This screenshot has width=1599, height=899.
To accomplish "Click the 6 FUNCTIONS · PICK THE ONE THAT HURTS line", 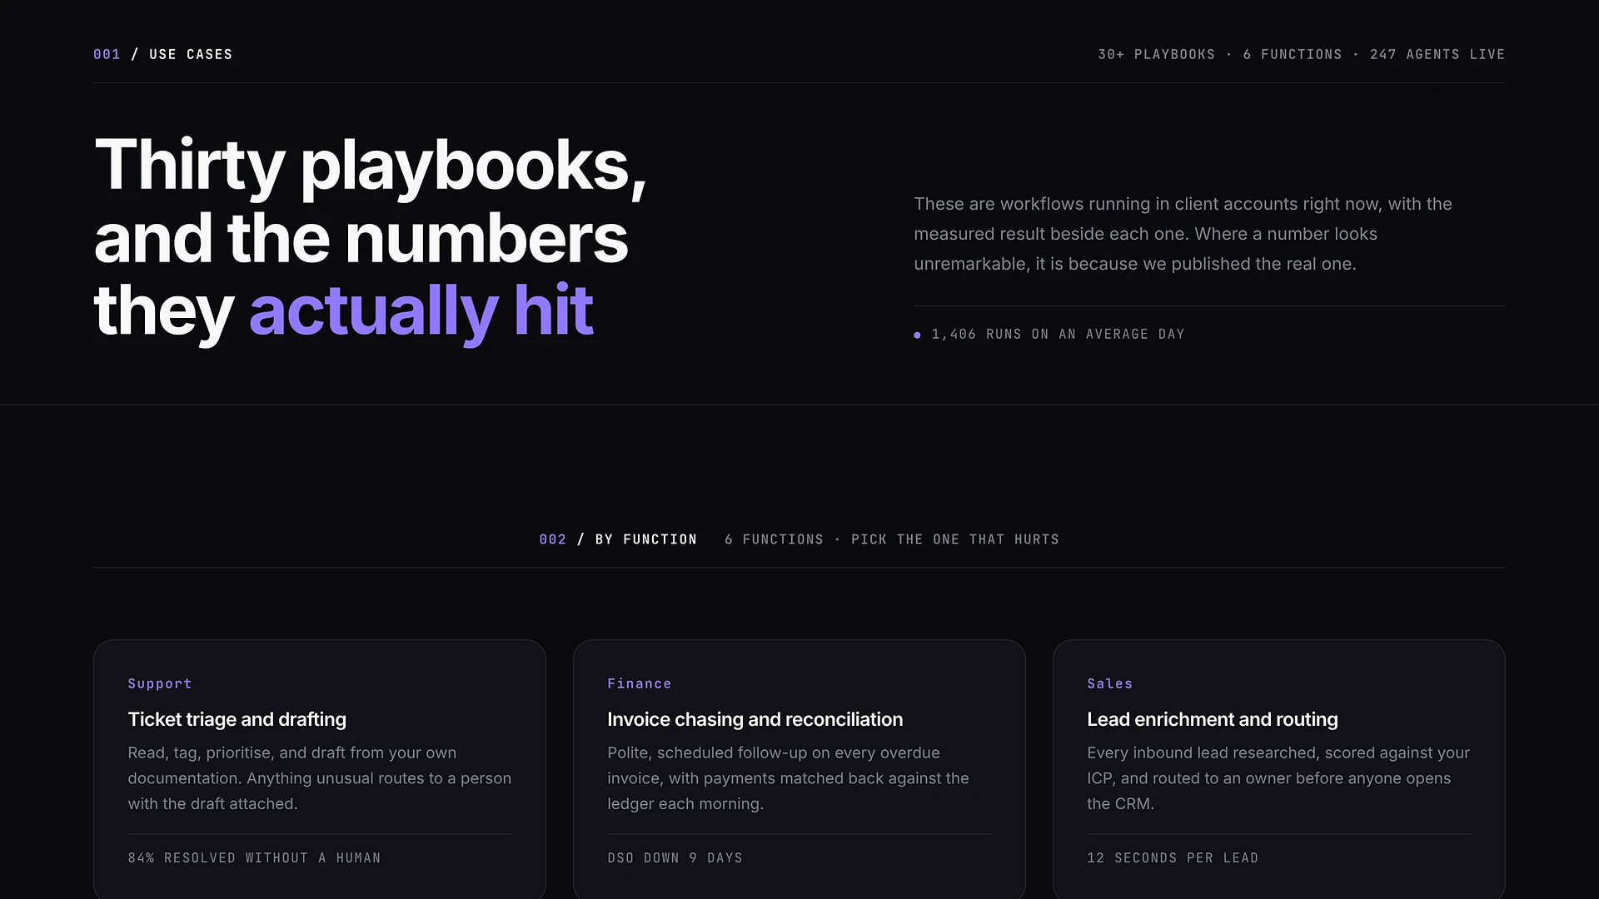I will point(891,539).
